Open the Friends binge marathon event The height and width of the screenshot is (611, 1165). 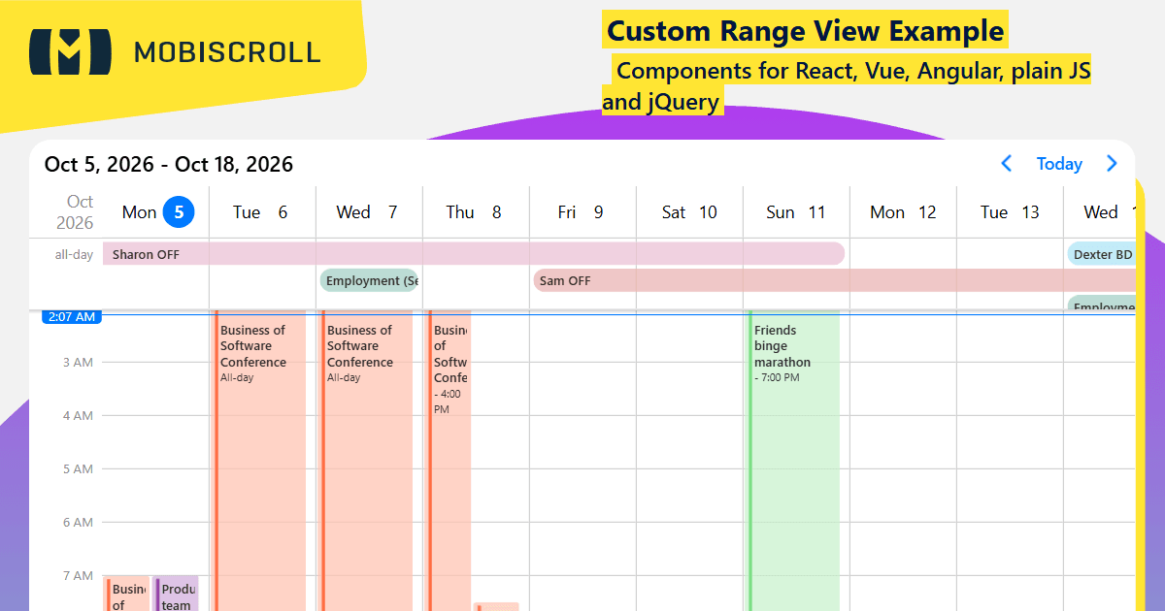coord(792,461)
